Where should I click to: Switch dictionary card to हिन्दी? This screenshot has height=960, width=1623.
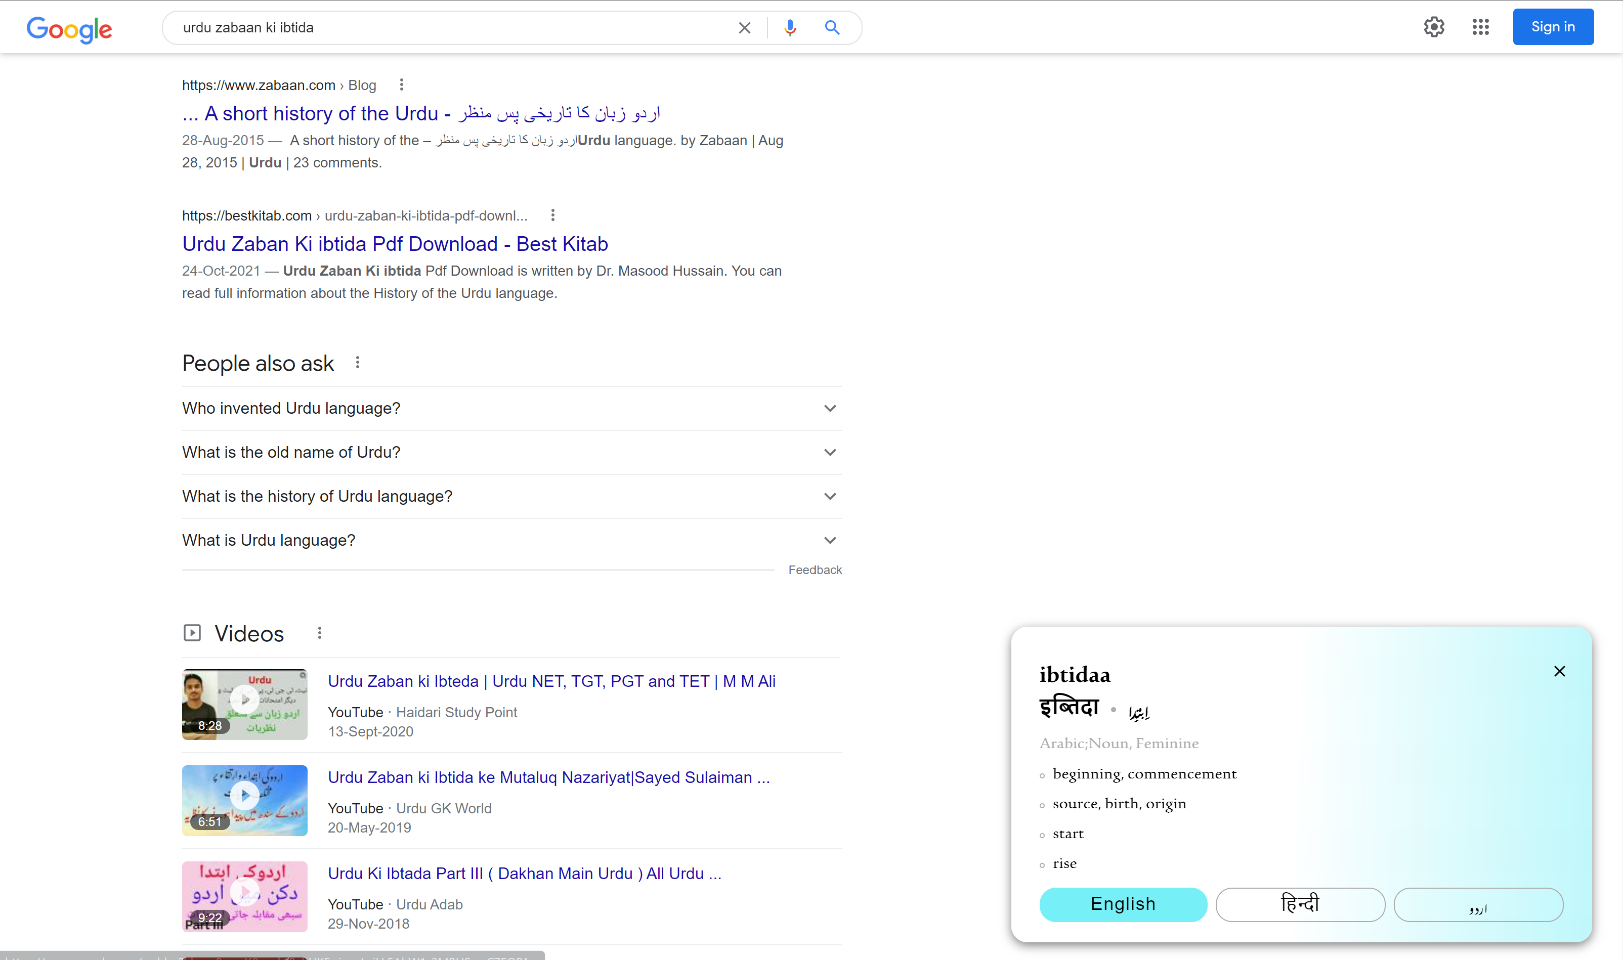coord(1300,904)
